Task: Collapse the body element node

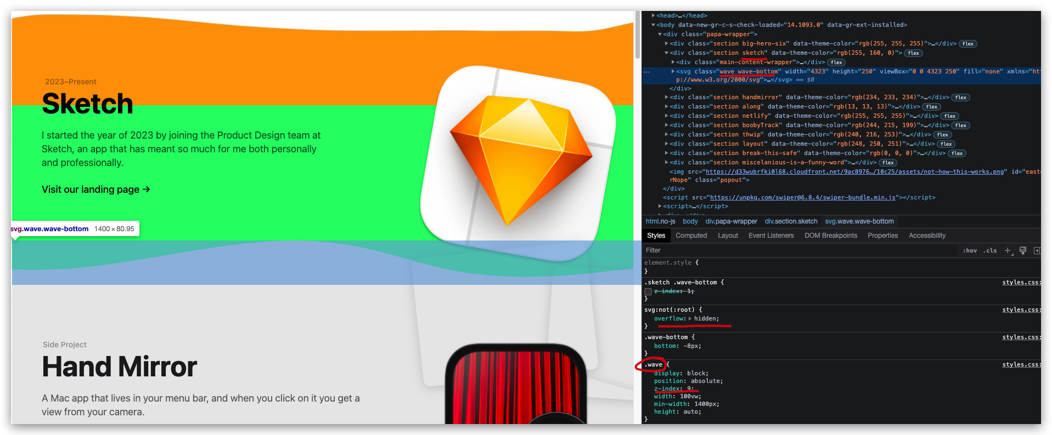Action: tap(653, 25)
